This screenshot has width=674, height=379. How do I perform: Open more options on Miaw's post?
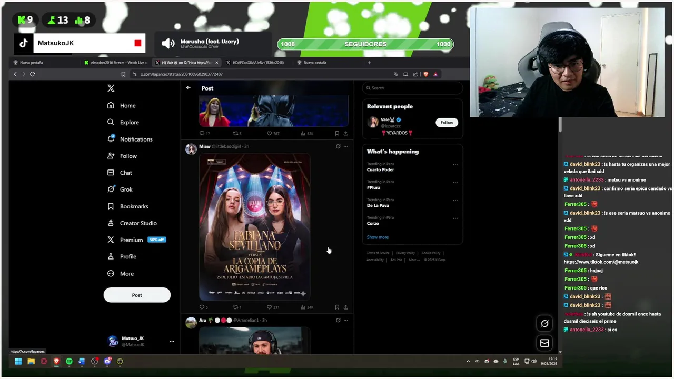[x=345, y=146]
